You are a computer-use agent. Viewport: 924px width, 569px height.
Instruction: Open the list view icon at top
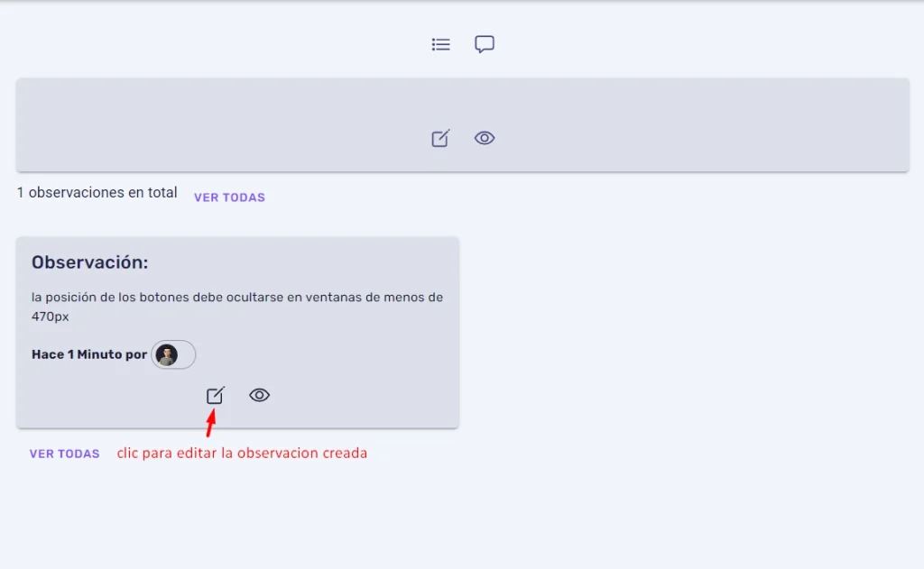(x=440, y=44)
